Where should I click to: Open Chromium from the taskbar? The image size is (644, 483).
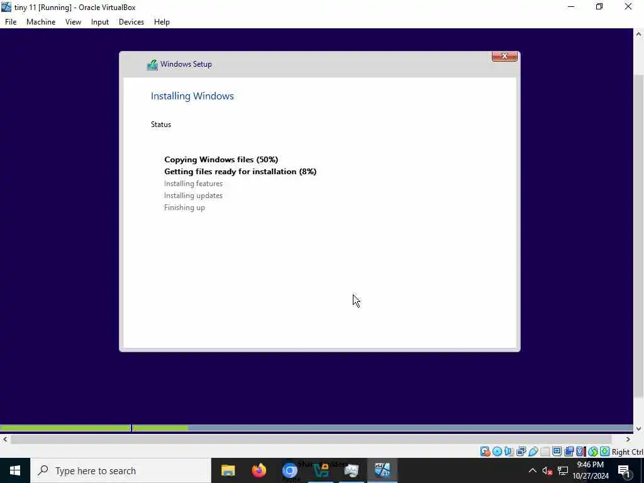click(x=289, y=470)
